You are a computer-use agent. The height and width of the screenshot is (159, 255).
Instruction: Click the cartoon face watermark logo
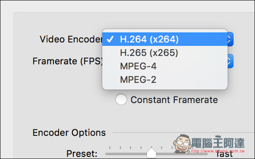[182, 144]
